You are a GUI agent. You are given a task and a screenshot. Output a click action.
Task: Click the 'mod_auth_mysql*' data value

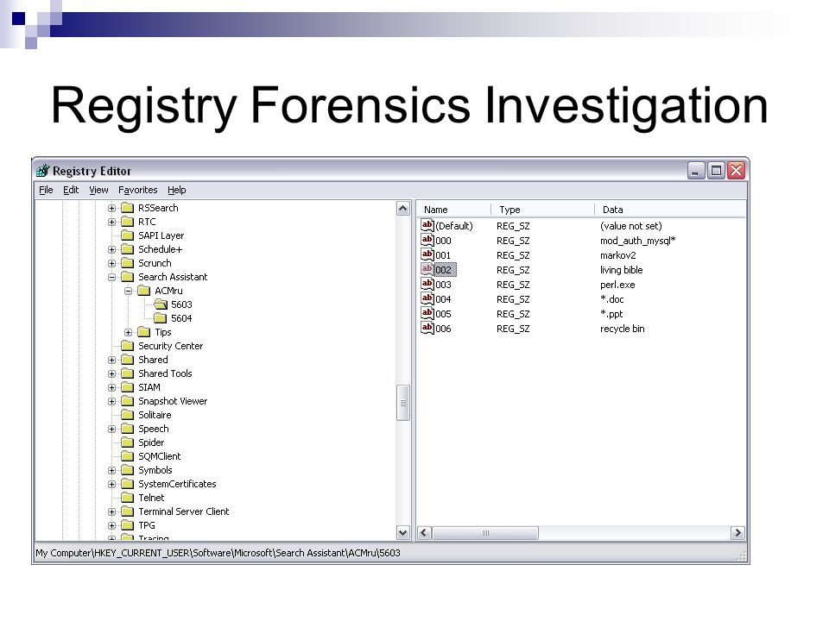click(637, 241)
